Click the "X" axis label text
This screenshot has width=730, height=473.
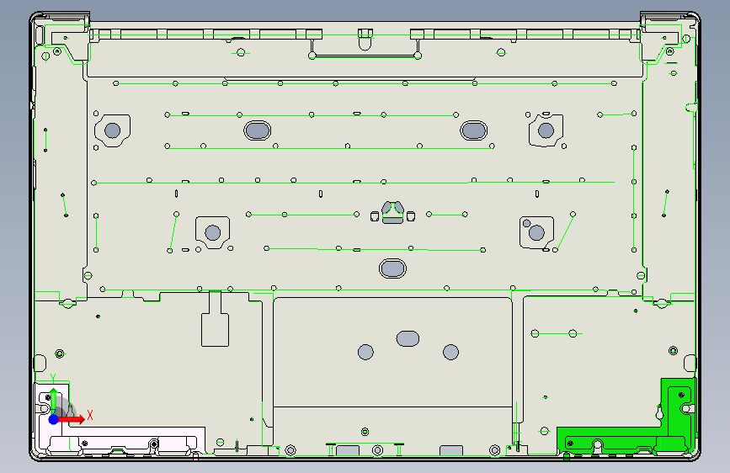90,415
